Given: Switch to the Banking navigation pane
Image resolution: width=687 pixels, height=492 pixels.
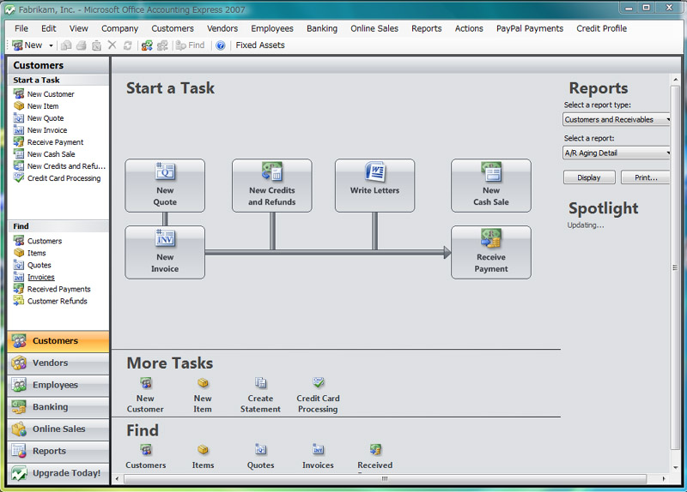Looking at the screenshot, I should point(58,407).
